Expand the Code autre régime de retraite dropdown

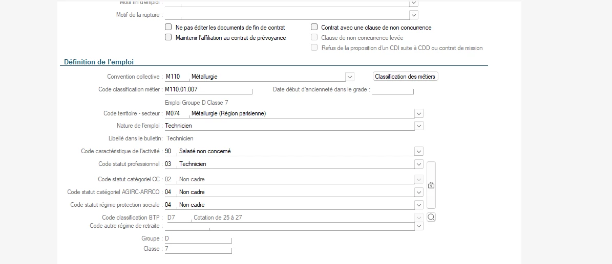(419, 226)
